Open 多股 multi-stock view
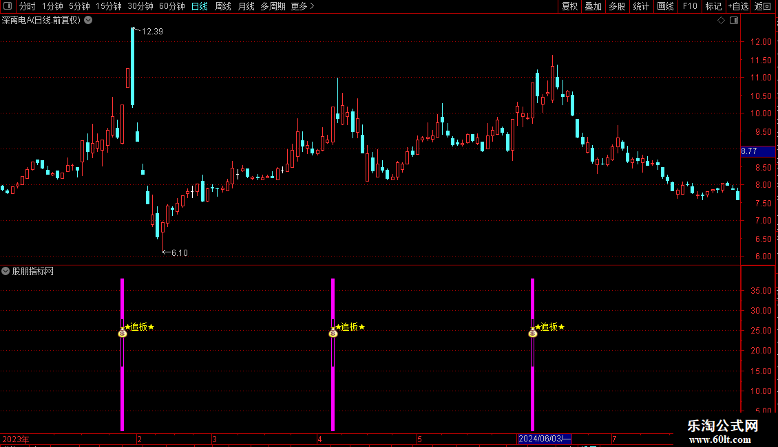Viewport: 778px width, 447px height. coord(617,6)
